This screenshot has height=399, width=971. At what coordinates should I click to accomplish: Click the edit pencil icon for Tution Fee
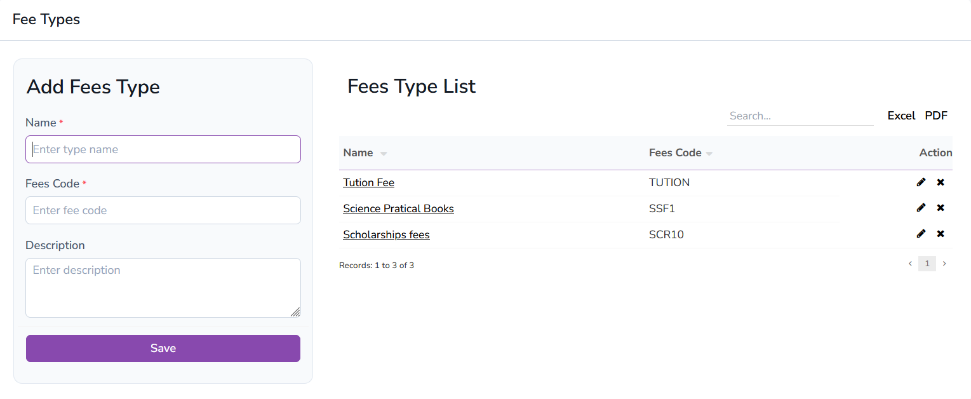pos(921,182)
